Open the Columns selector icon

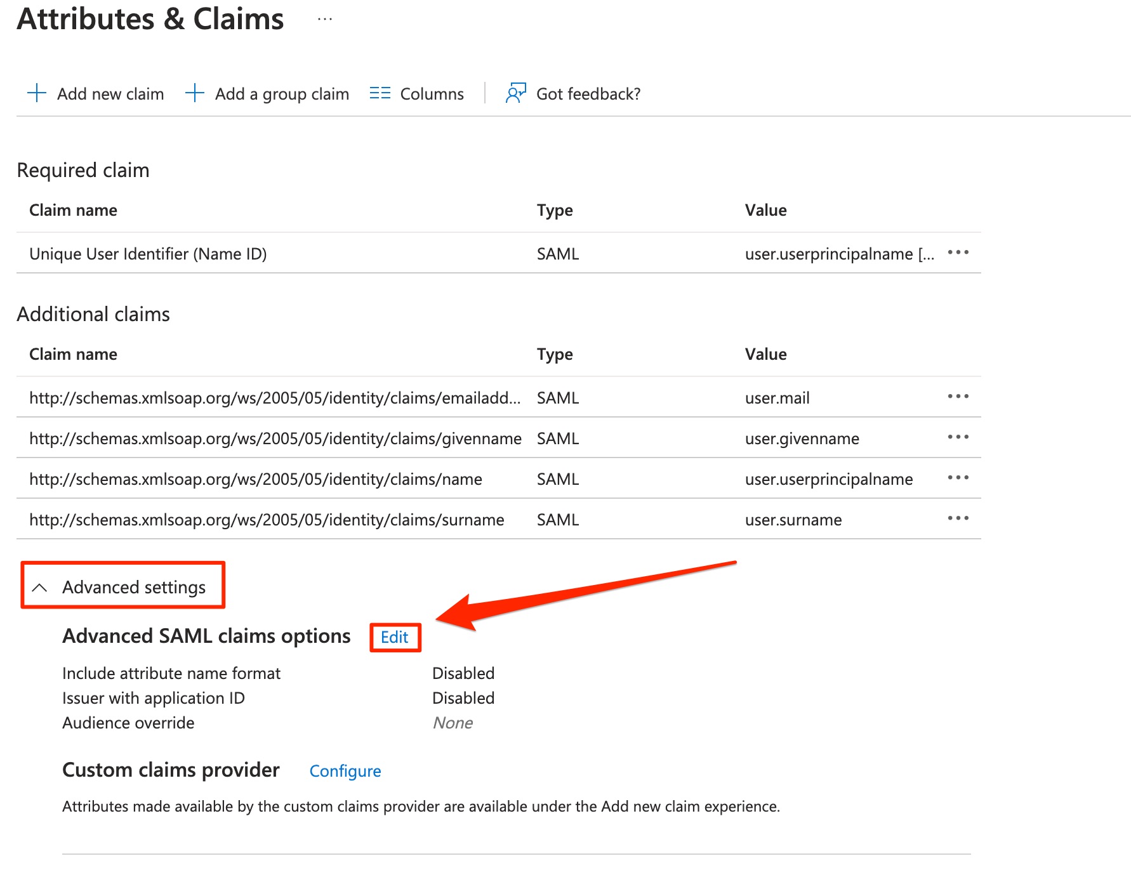[x=379, y=93]
